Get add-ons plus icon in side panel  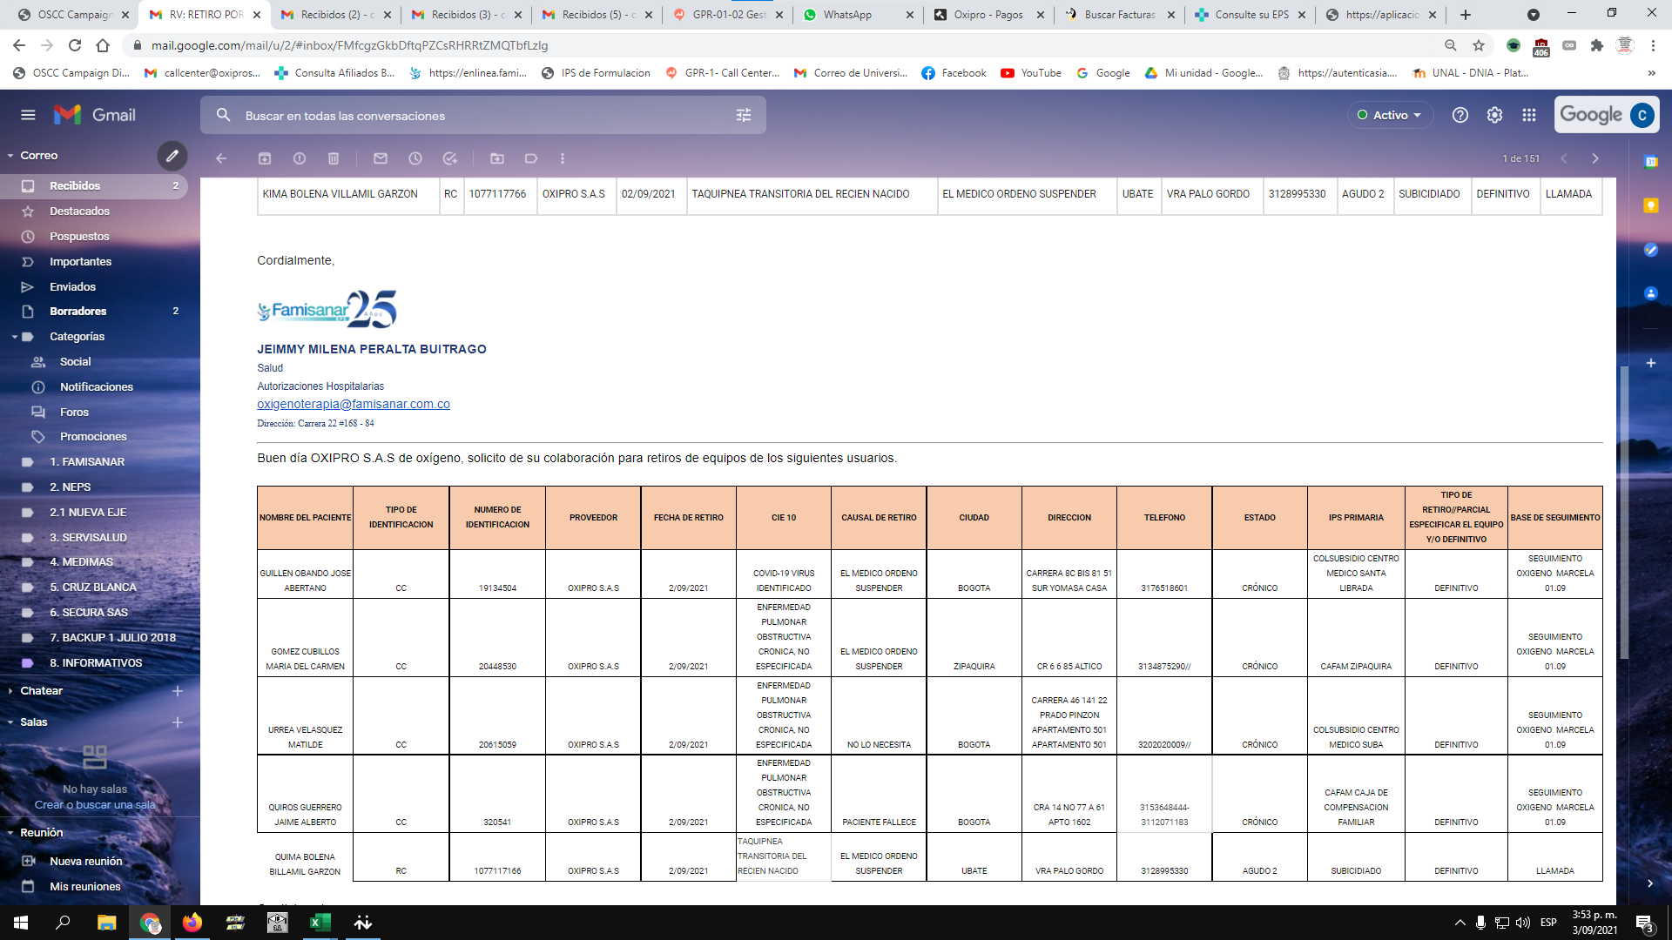pyautogui.click(x=1651, y=363)
